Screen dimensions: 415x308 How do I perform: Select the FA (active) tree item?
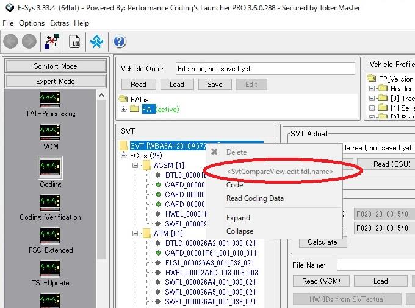coord(160,109)
